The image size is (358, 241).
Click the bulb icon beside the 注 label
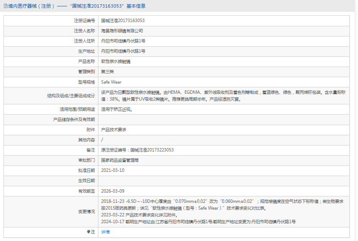(x=88, y=232)
